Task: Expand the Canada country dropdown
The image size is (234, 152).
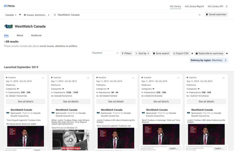Action: click(x=11, y=15)
